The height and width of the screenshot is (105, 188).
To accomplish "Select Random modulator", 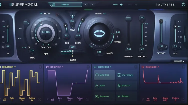I will click(x=127, y=96).
